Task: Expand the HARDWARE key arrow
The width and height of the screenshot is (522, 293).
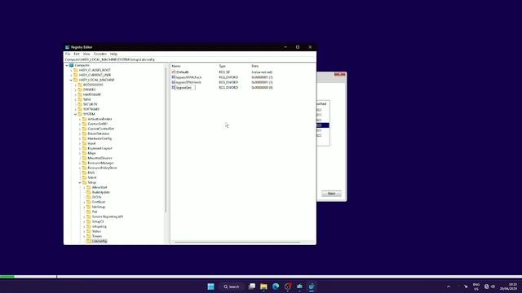Action: [x=76, y=94]
